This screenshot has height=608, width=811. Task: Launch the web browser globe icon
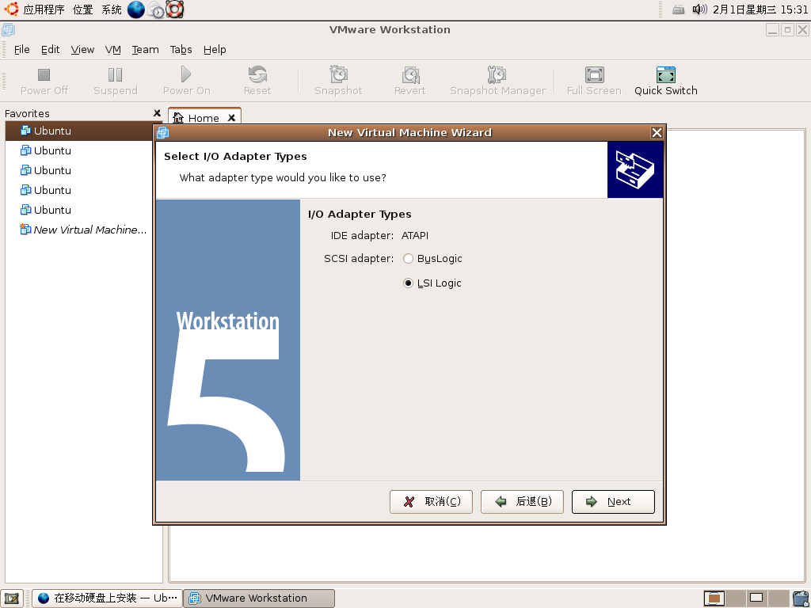136,9
